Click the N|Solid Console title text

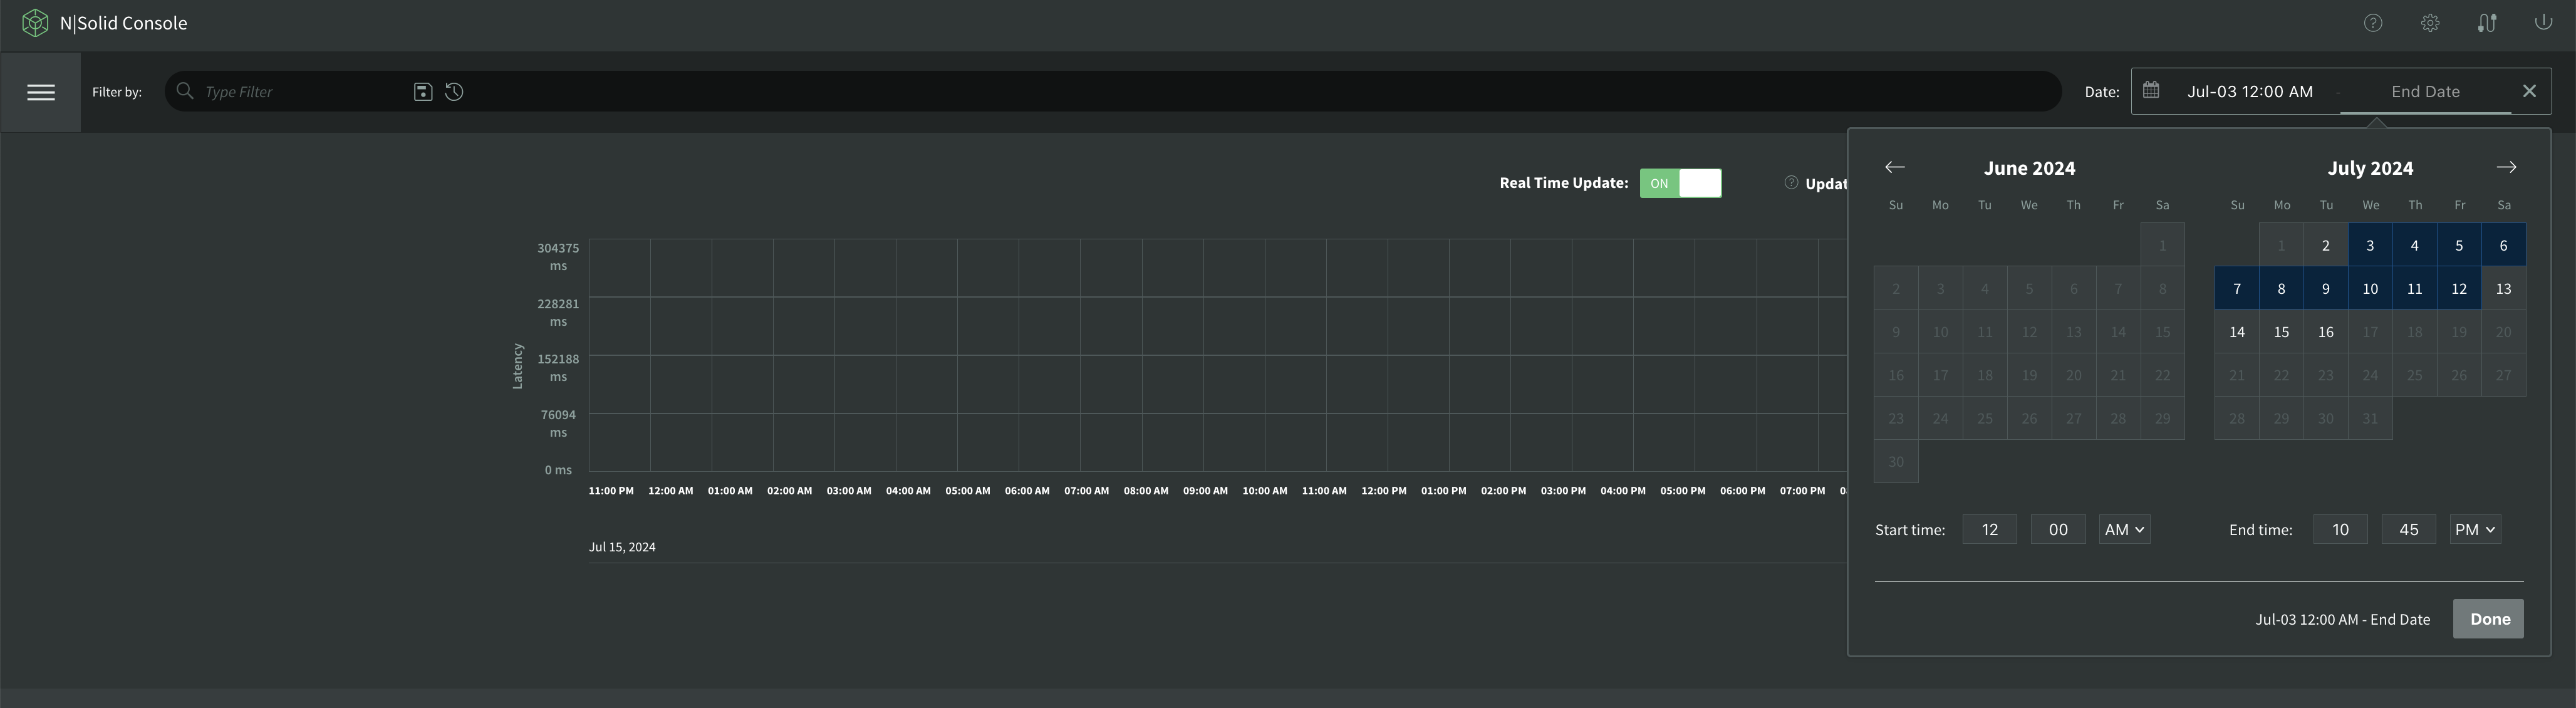[123, 23]
